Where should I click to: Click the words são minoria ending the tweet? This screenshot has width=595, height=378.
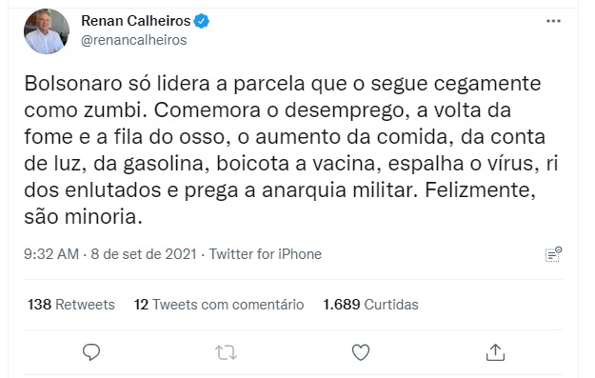pos(83,217)
